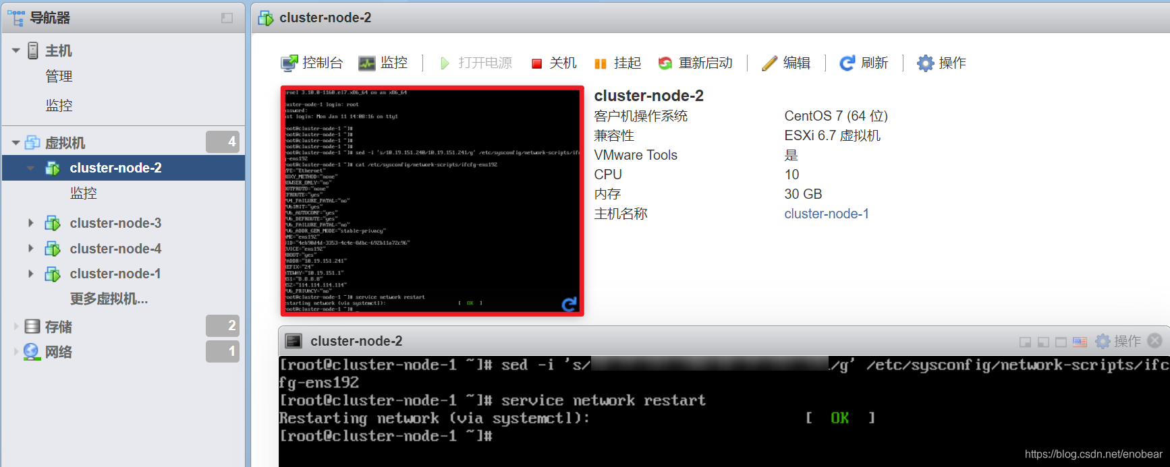Select 管理 under host
Viewport: 1170px width, 467px height.
(x=59, y=76)
